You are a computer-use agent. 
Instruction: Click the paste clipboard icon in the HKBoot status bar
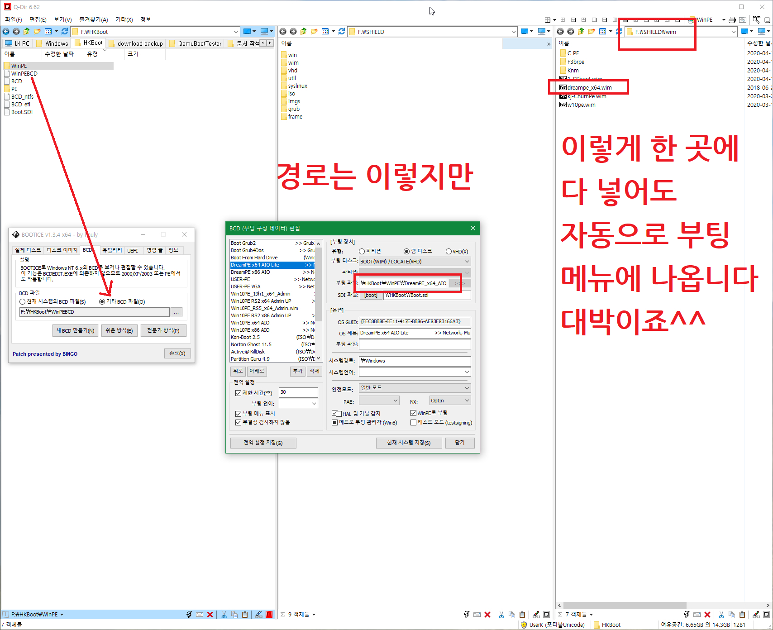(245, 615)
